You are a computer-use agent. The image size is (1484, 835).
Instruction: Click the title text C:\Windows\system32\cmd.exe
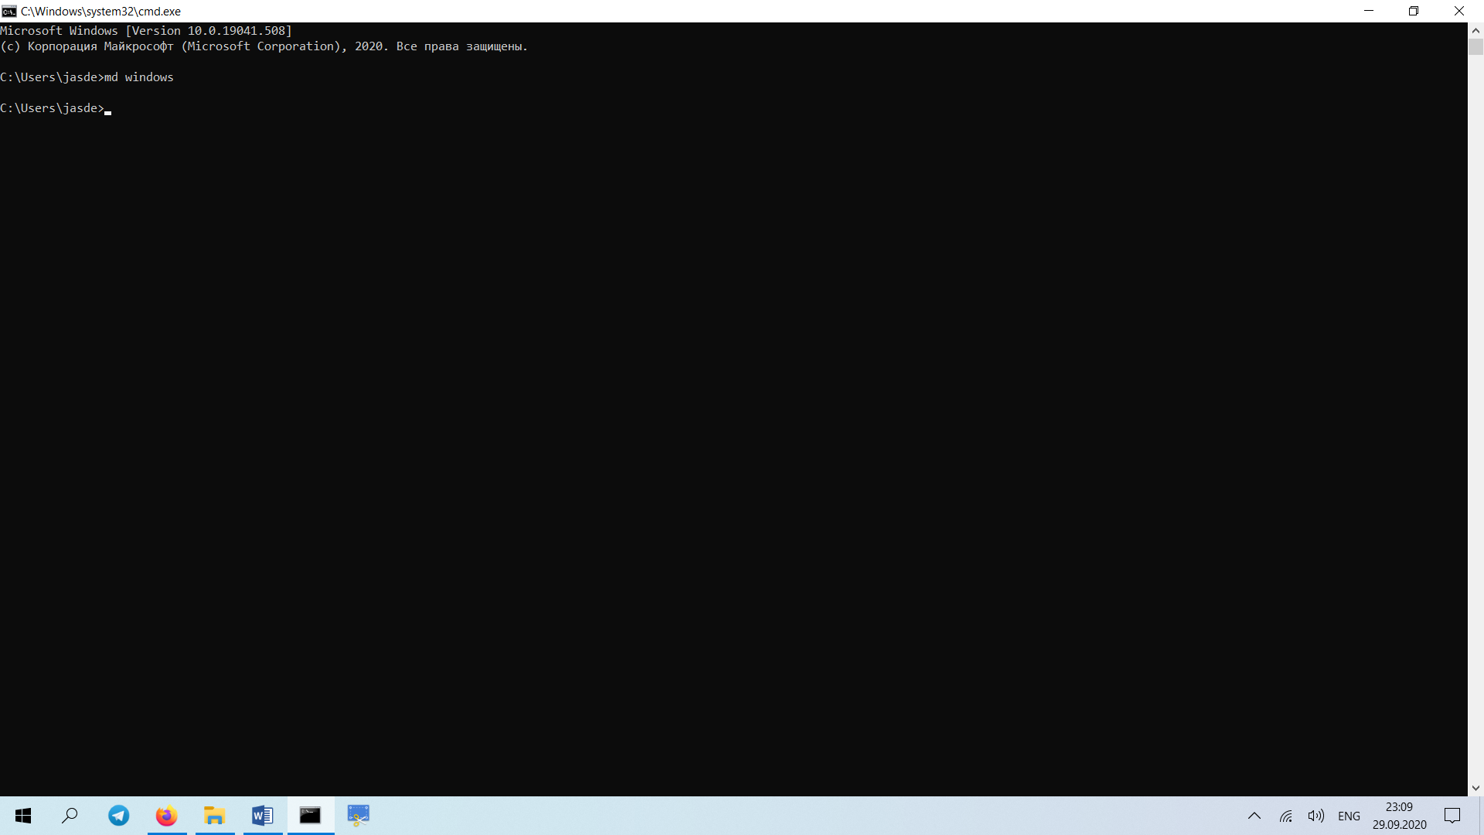point(100,12)
